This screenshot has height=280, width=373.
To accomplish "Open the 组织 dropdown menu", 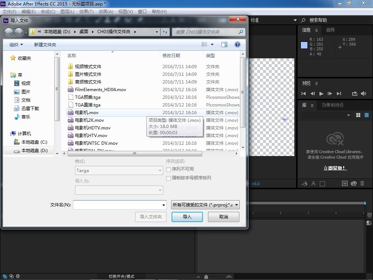I will coord(16,44).
